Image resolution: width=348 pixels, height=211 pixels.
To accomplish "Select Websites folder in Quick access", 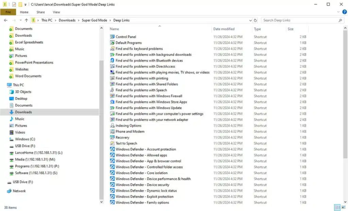I will [22, 69].
